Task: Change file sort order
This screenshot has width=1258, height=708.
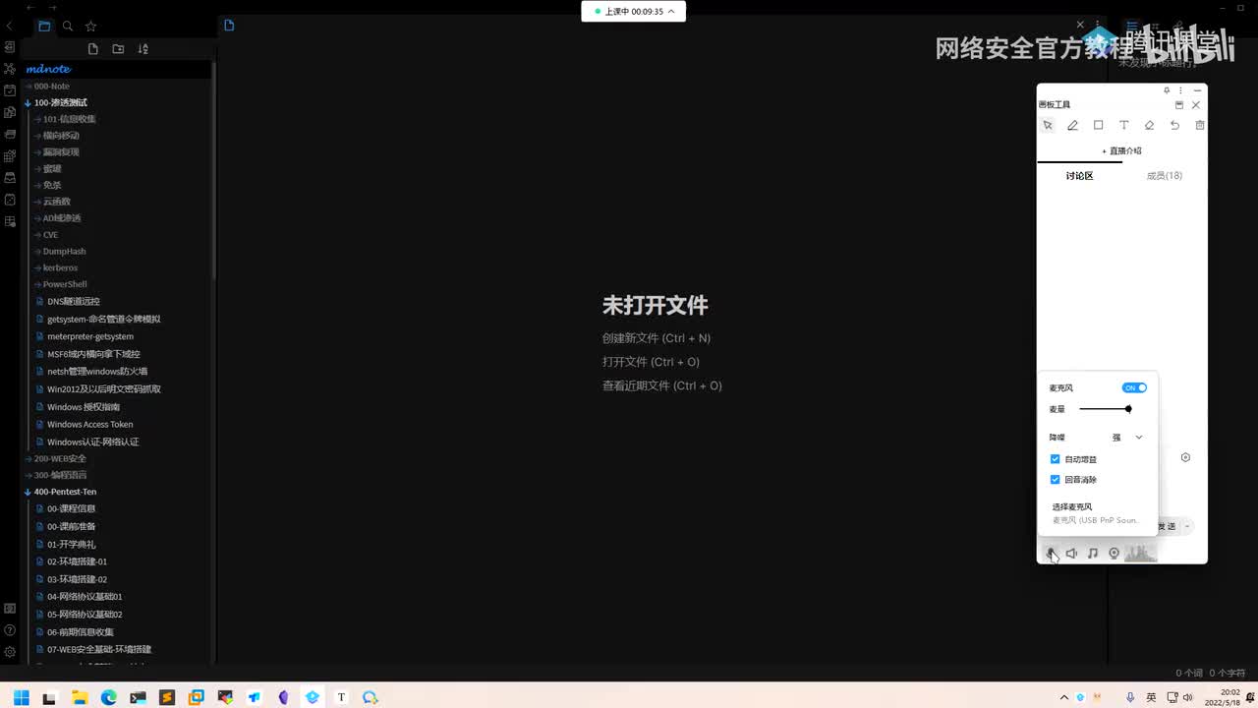Action: 143,49
